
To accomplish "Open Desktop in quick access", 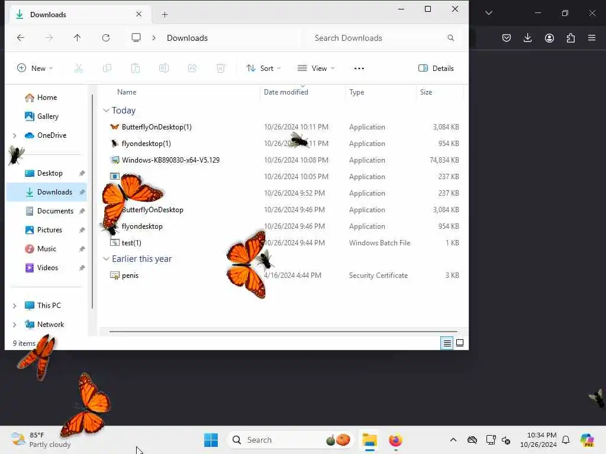I will pos(50,173).
